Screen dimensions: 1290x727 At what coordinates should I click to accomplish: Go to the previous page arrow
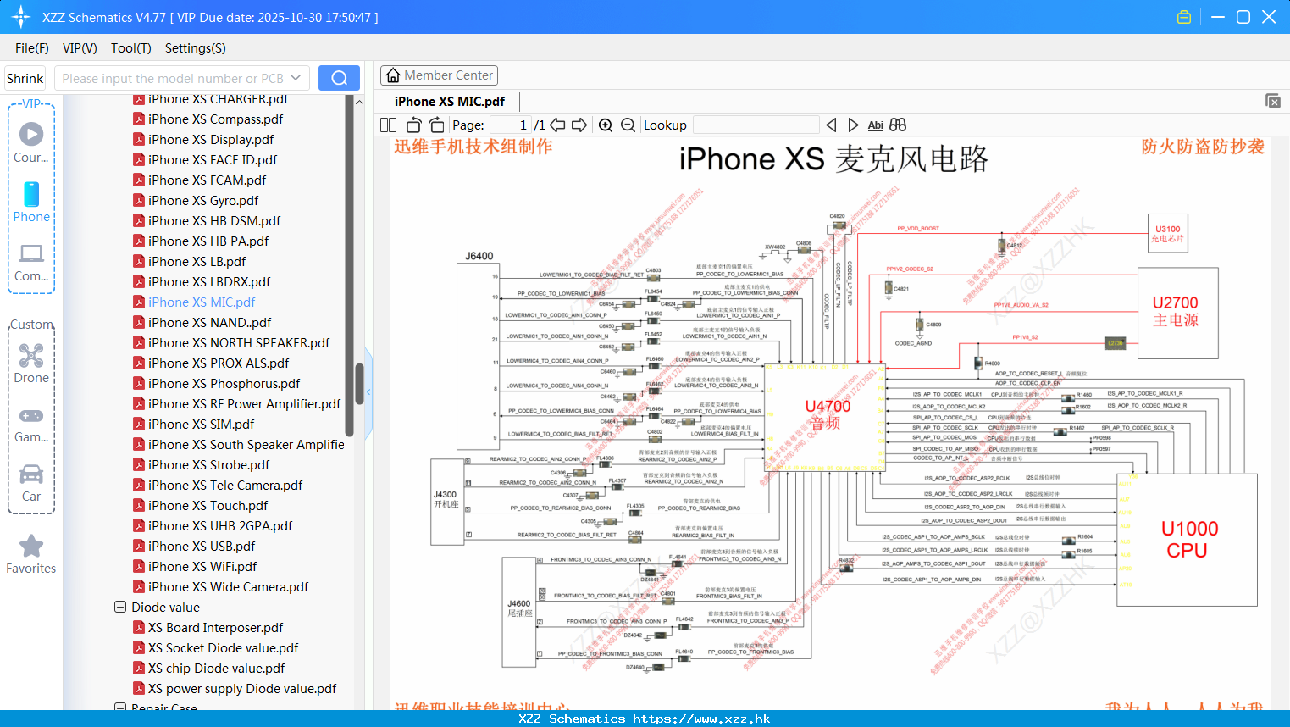coord(557,125)
